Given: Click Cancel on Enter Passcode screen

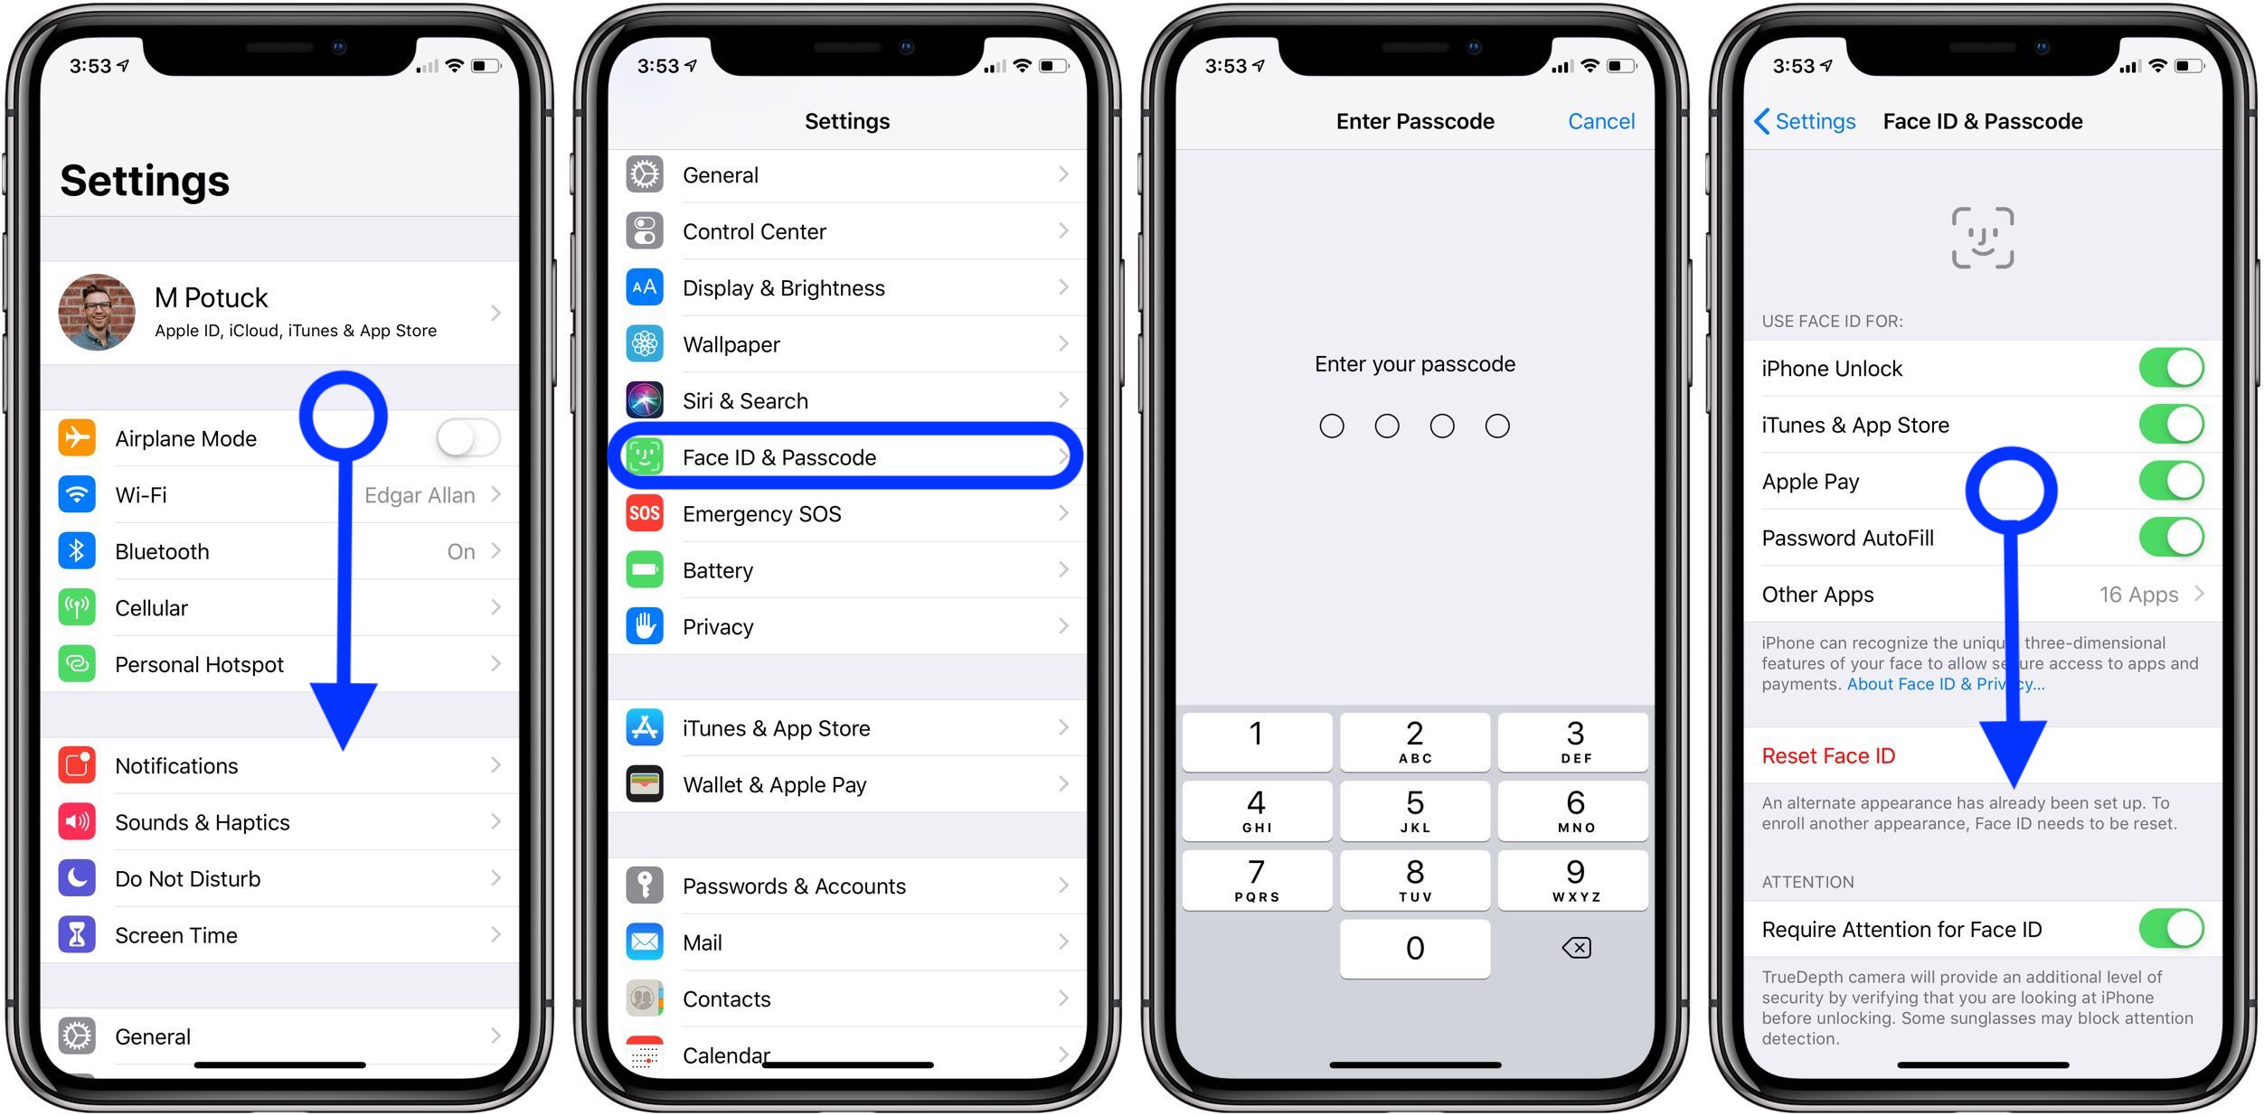Looking at the screenshot, I should pyautogui.click(x=1601, y=121).
